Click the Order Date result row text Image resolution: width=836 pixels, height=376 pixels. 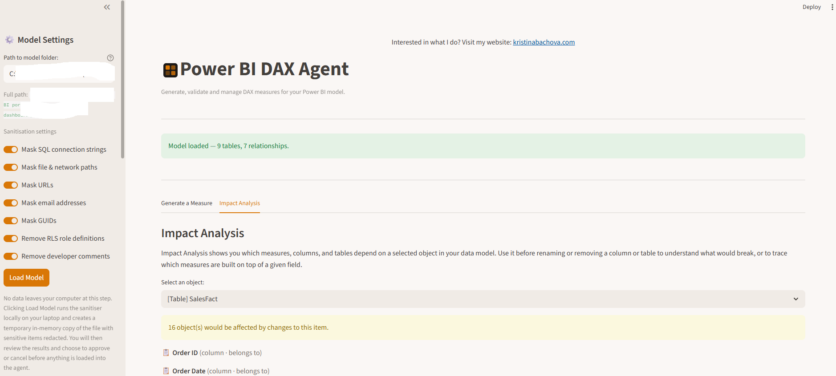point(221,371)
